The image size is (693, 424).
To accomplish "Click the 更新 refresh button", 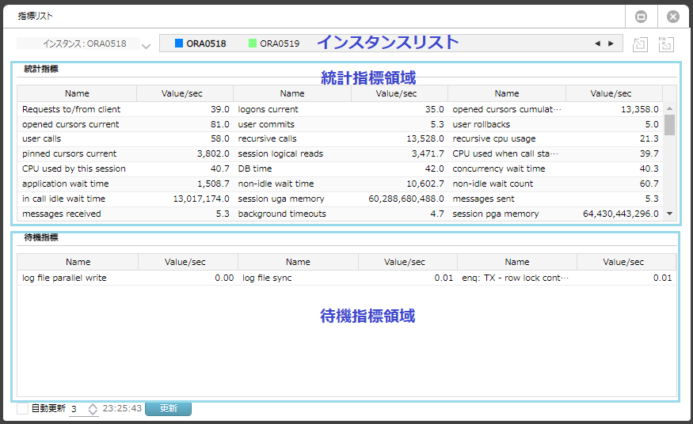I will [x=169, y=408].
